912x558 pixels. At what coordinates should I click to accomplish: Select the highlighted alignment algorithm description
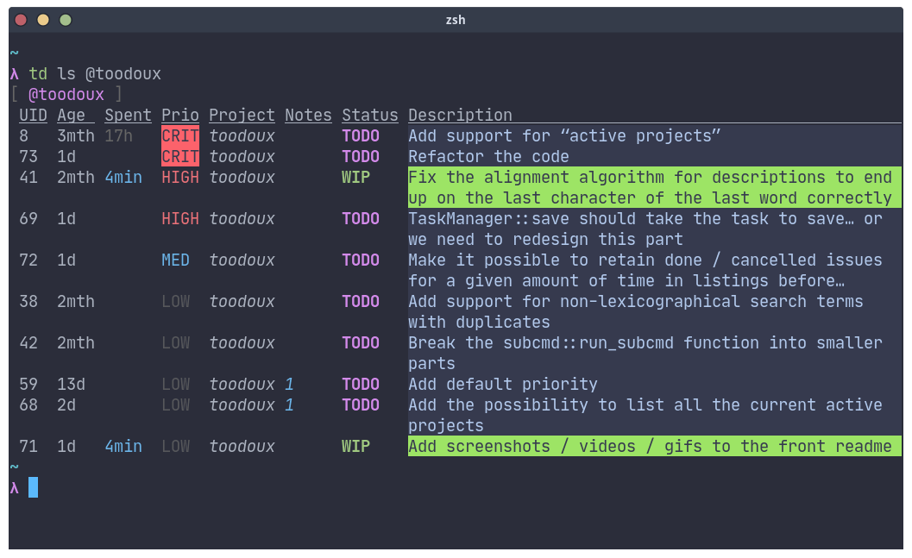[654, 188]
